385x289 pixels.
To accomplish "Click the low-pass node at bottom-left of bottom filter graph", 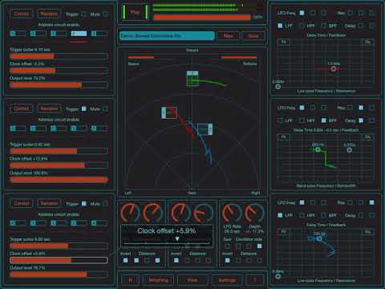I will coord(278,276).
